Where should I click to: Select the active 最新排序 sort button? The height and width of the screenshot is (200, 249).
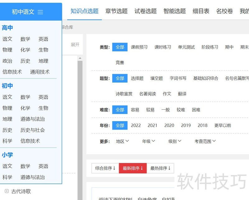pos(133,168)
